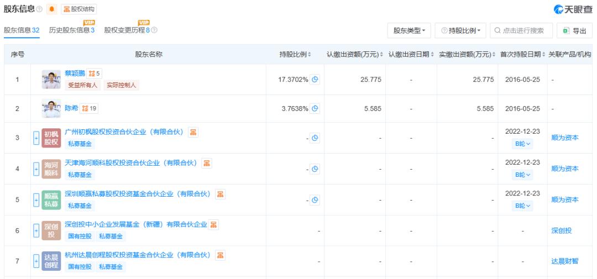Click pie chart icon in 广州初枫 row
Screen dimensions: 597x279
point(315,138)
